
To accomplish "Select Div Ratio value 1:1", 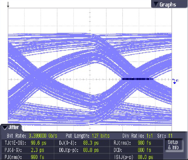I will [x=149, y=136].
